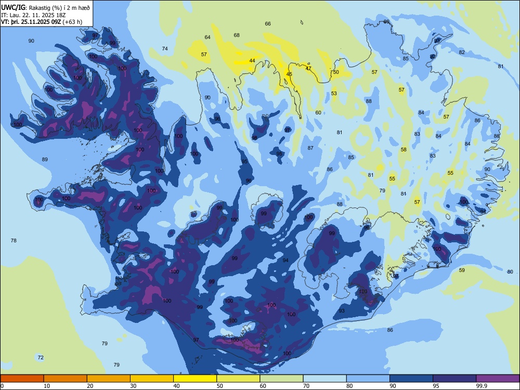Viewport: 520px width, 390px height.
Task: Click the pale blue 70–80 legend swatch
Action: (x=324, y=379)
